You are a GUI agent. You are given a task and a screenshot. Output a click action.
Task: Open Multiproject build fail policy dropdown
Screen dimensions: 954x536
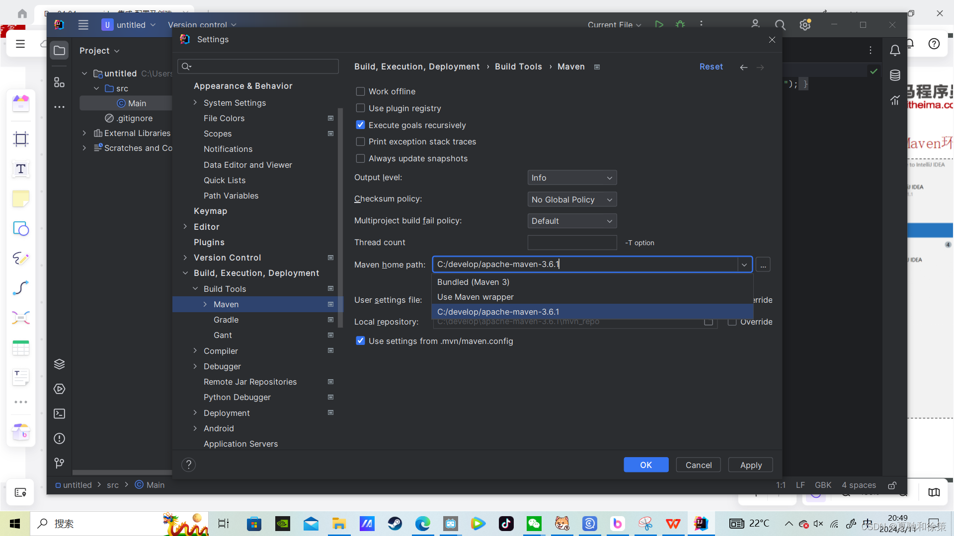(572, 221)
